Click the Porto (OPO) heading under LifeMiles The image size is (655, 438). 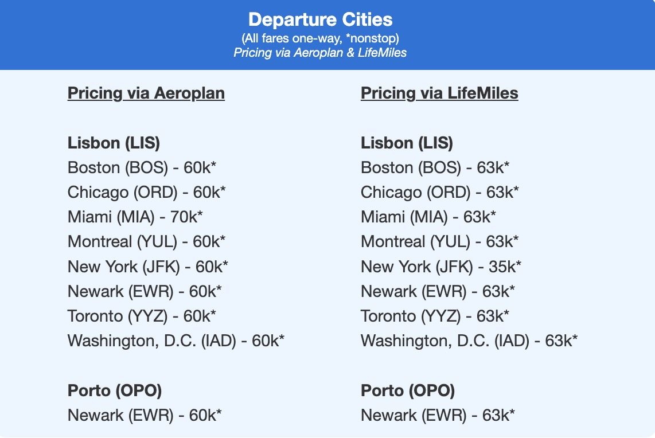click(x=407, y=390)
